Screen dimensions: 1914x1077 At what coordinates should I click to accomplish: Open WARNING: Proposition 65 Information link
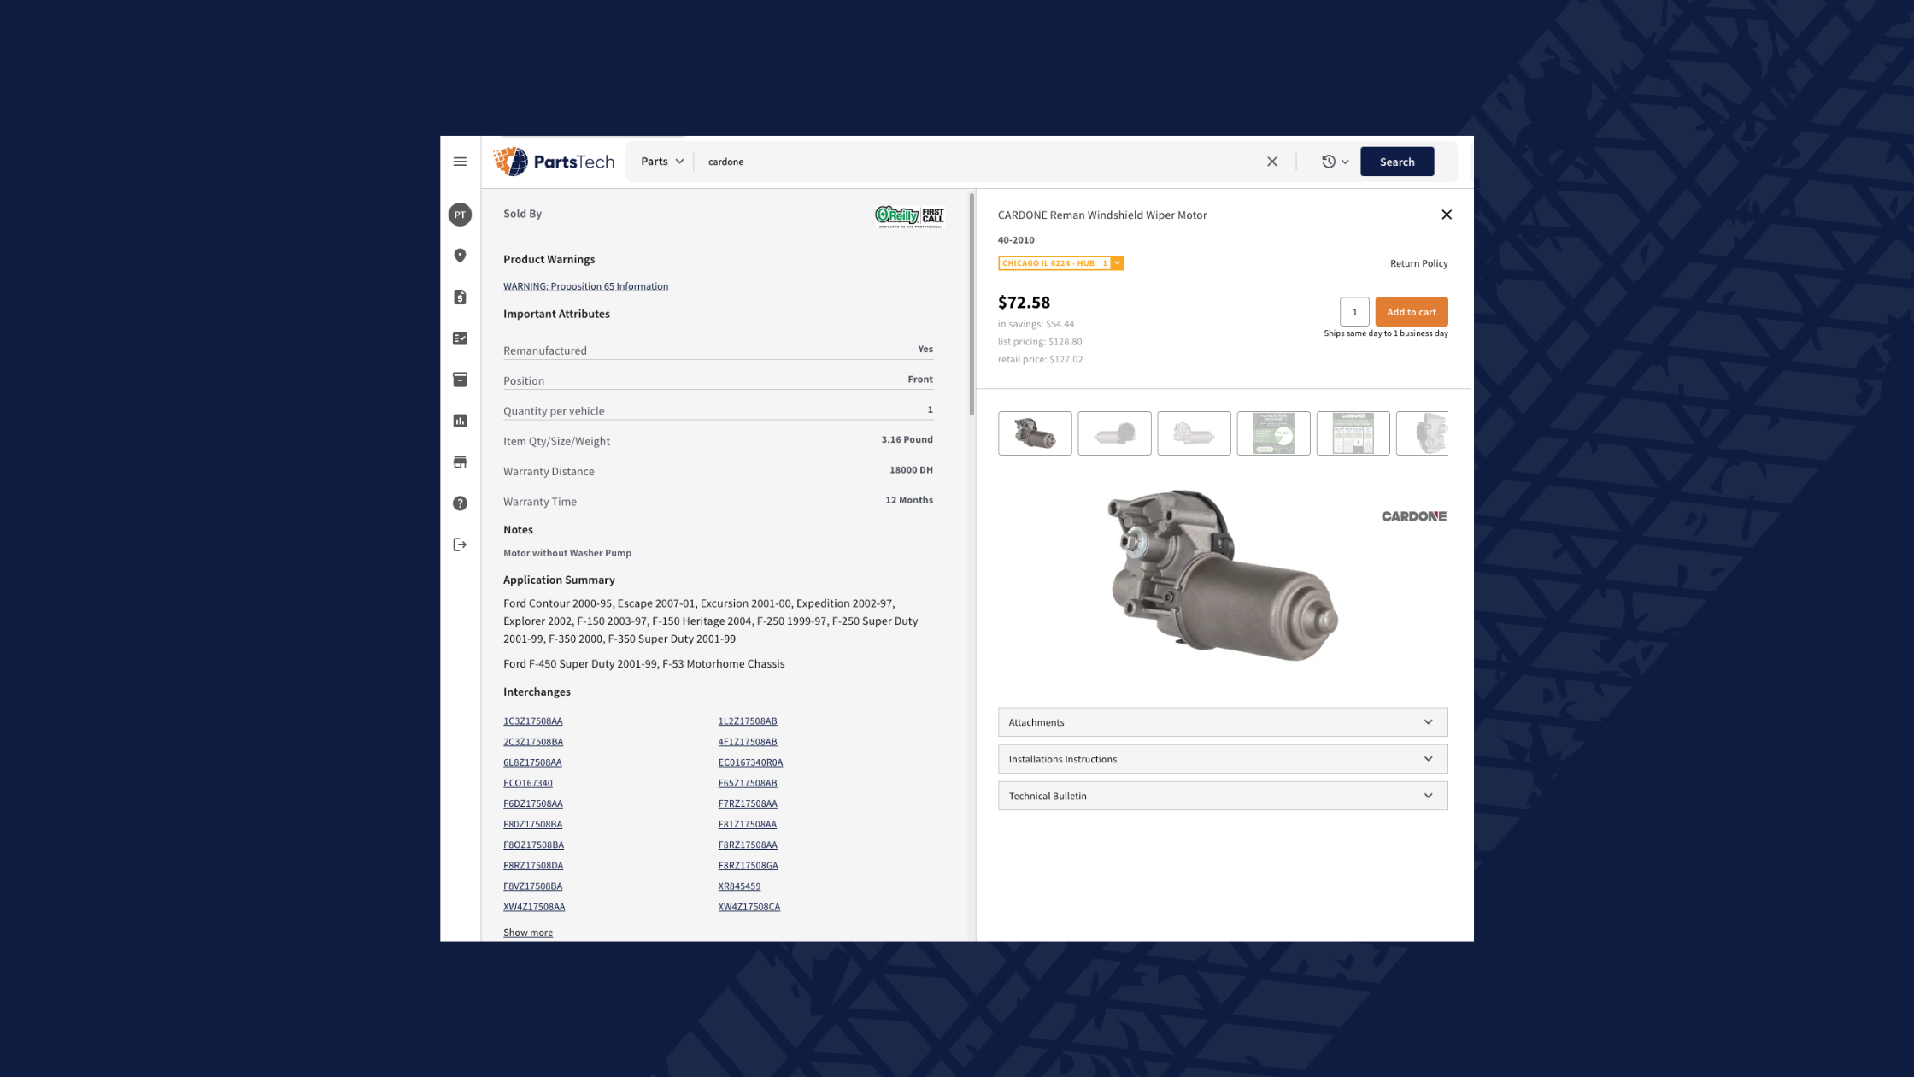click(x=585, y=286)
